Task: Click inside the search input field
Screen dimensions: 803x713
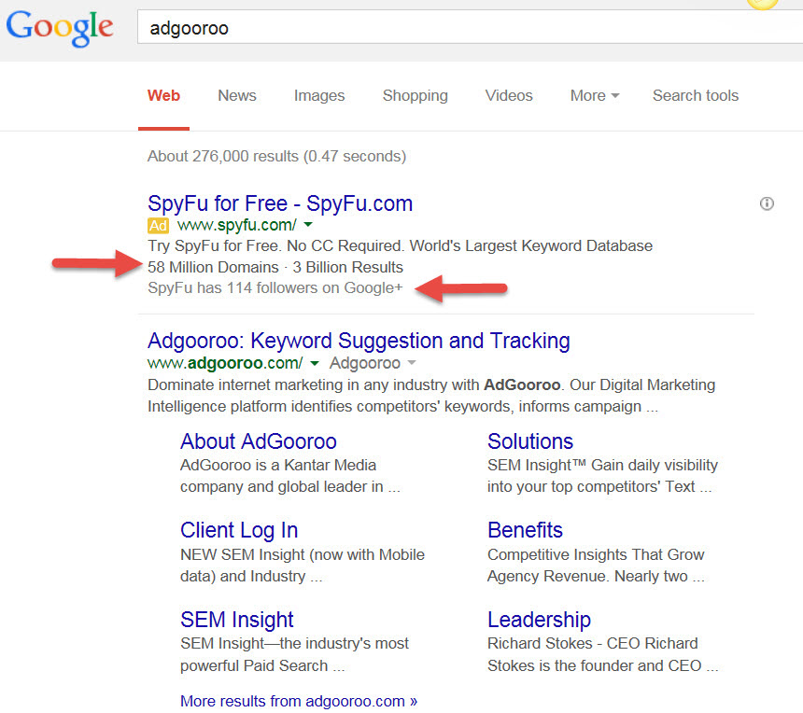Action: [x=373, y=27]
